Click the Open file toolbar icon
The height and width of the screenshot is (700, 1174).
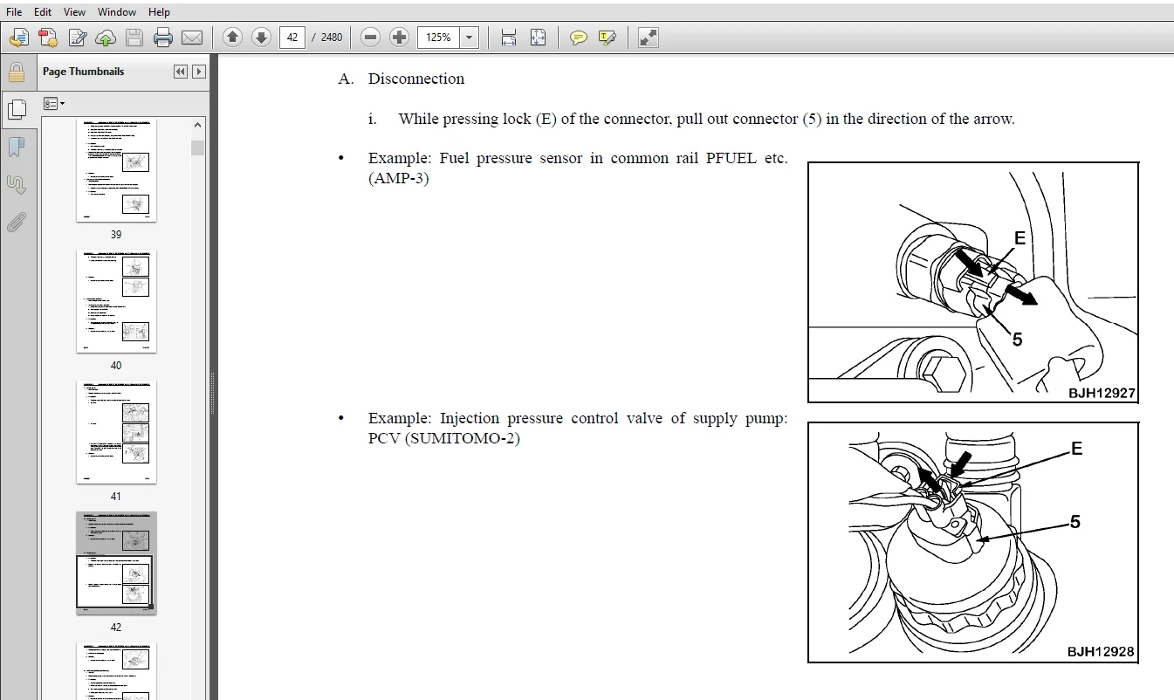coord(18,38)
